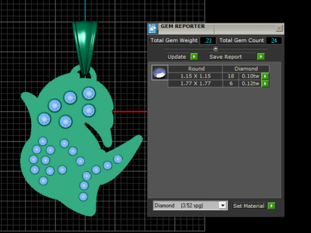
Task: Select the 1.15 X 1.15 size cell
Action: pos(196,76)
